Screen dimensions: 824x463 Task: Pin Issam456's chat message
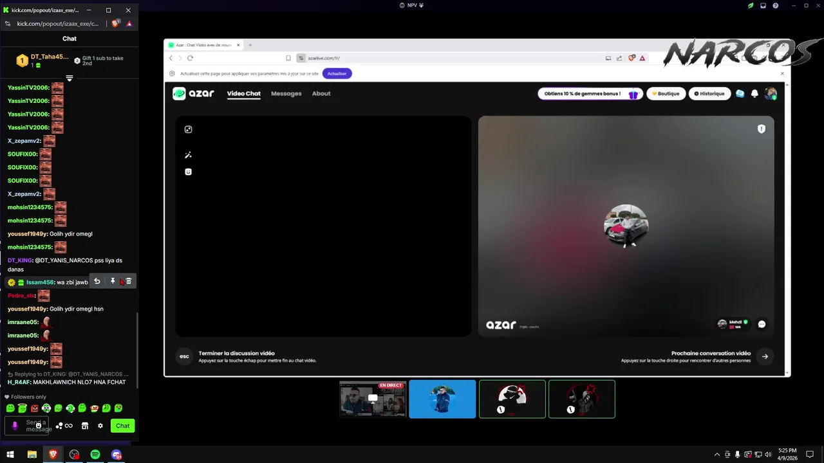pyautogui.click(x=113, y=282)
